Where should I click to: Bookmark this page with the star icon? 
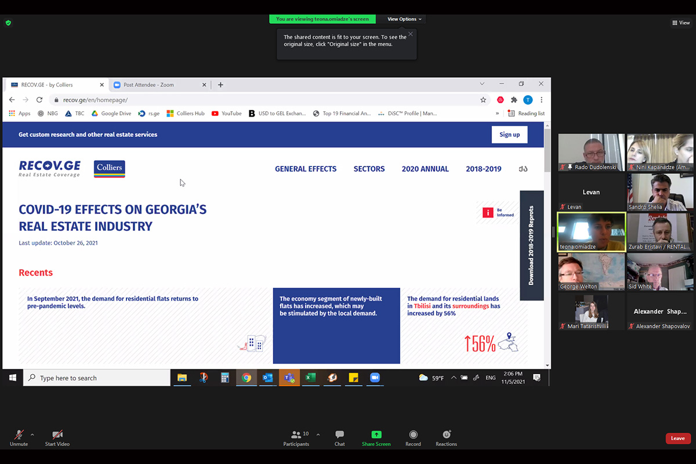pyautogui.click(x=483, y=100)
